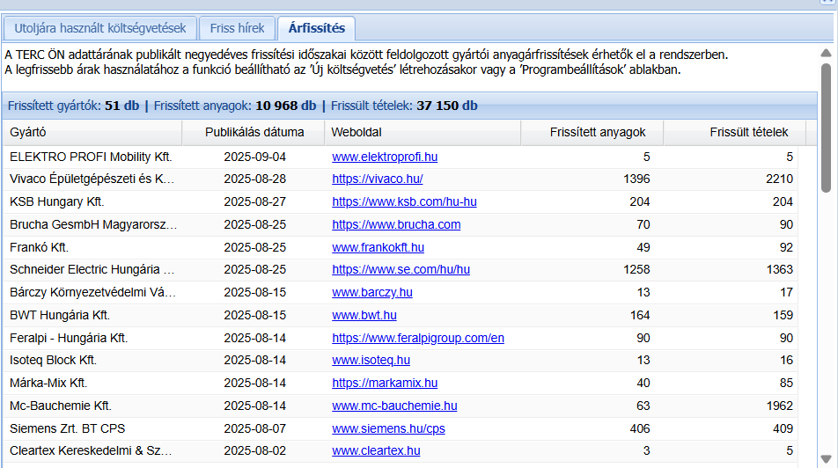This screenshot has height=468, width=838.
Task: Click date 2025-08-07 cell
Action: pyautogui.click(x=255, y=429)
